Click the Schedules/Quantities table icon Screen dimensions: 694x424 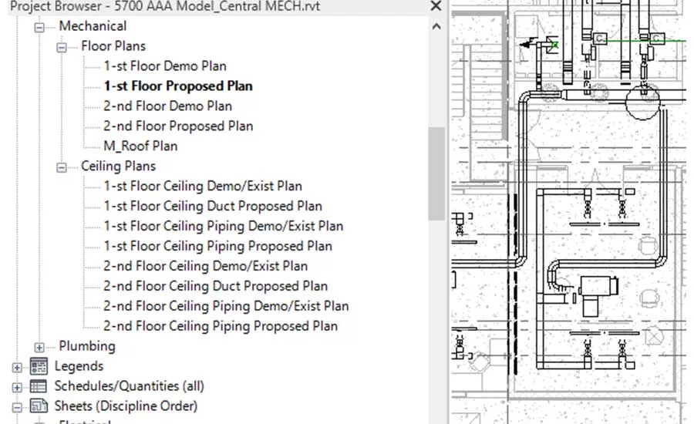39,386
